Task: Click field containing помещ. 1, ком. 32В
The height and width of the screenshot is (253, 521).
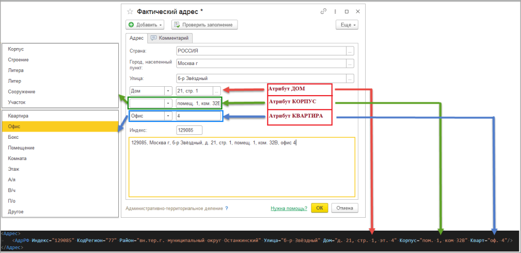Action: coord(198,103)
